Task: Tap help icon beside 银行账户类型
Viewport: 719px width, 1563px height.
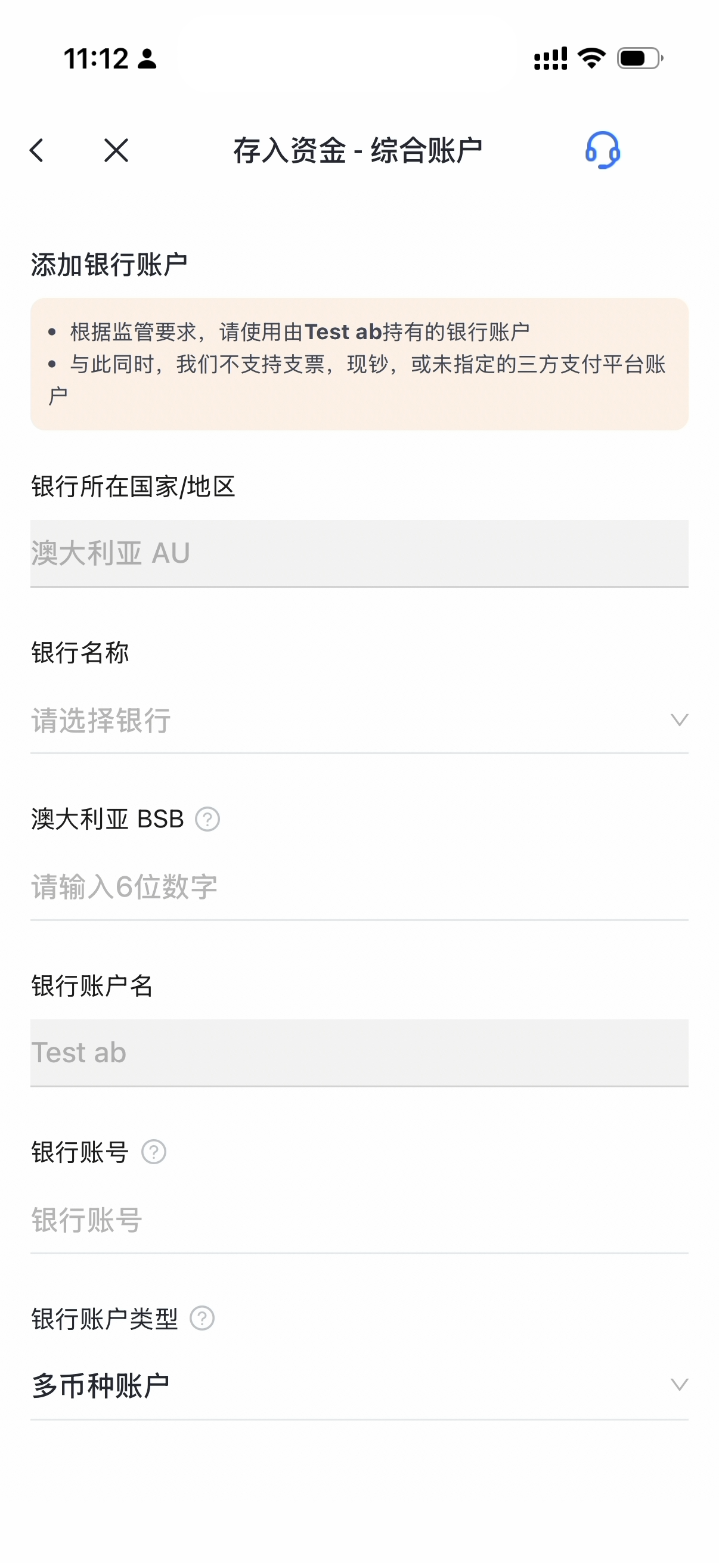Action: pyautogui.click(x=202, y=1318)
